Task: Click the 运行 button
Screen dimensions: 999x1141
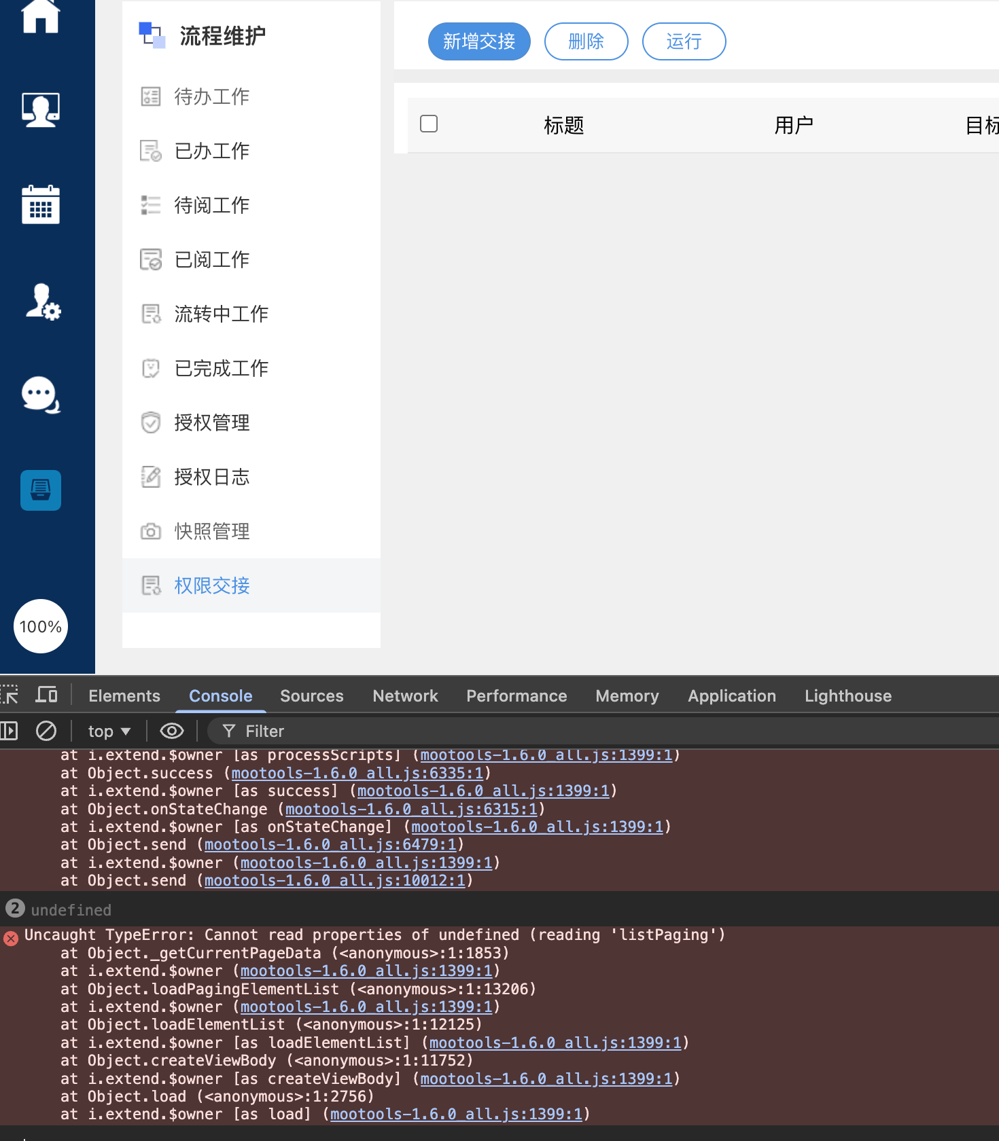Action: pos(684,41)
